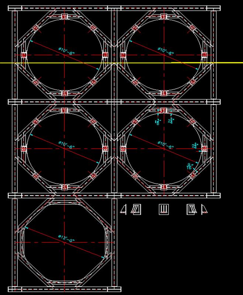Select the Ø10'-6" dimension in middle-left circle
The width and height of the screenshot is (243, 295).
pos(66,145)
